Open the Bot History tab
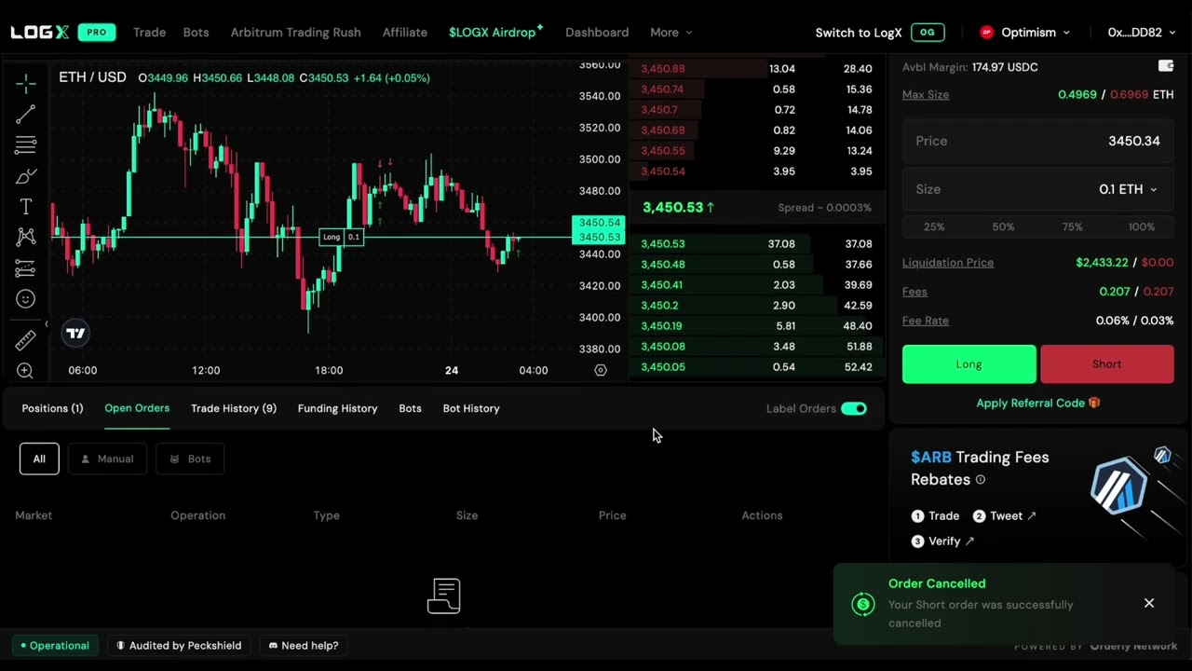Viewport: 1192px width, 671px height. [x=471, y=408]
